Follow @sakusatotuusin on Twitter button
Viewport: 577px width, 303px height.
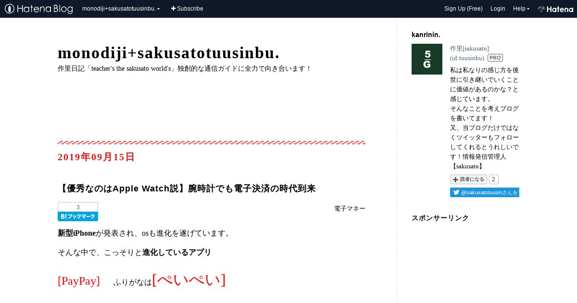pos(485,192)
